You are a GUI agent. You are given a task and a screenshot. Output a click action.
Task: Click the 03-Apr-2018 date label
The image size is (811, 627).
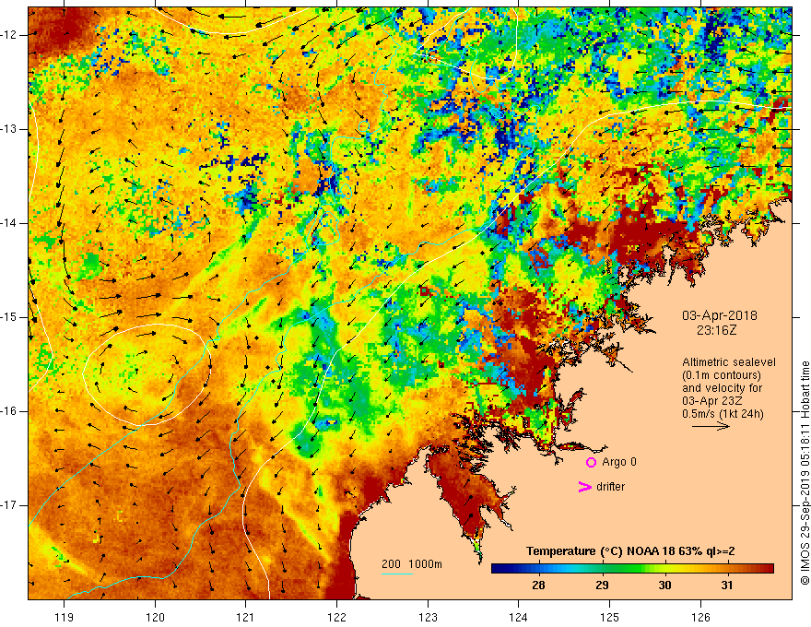tap(719, 315)
